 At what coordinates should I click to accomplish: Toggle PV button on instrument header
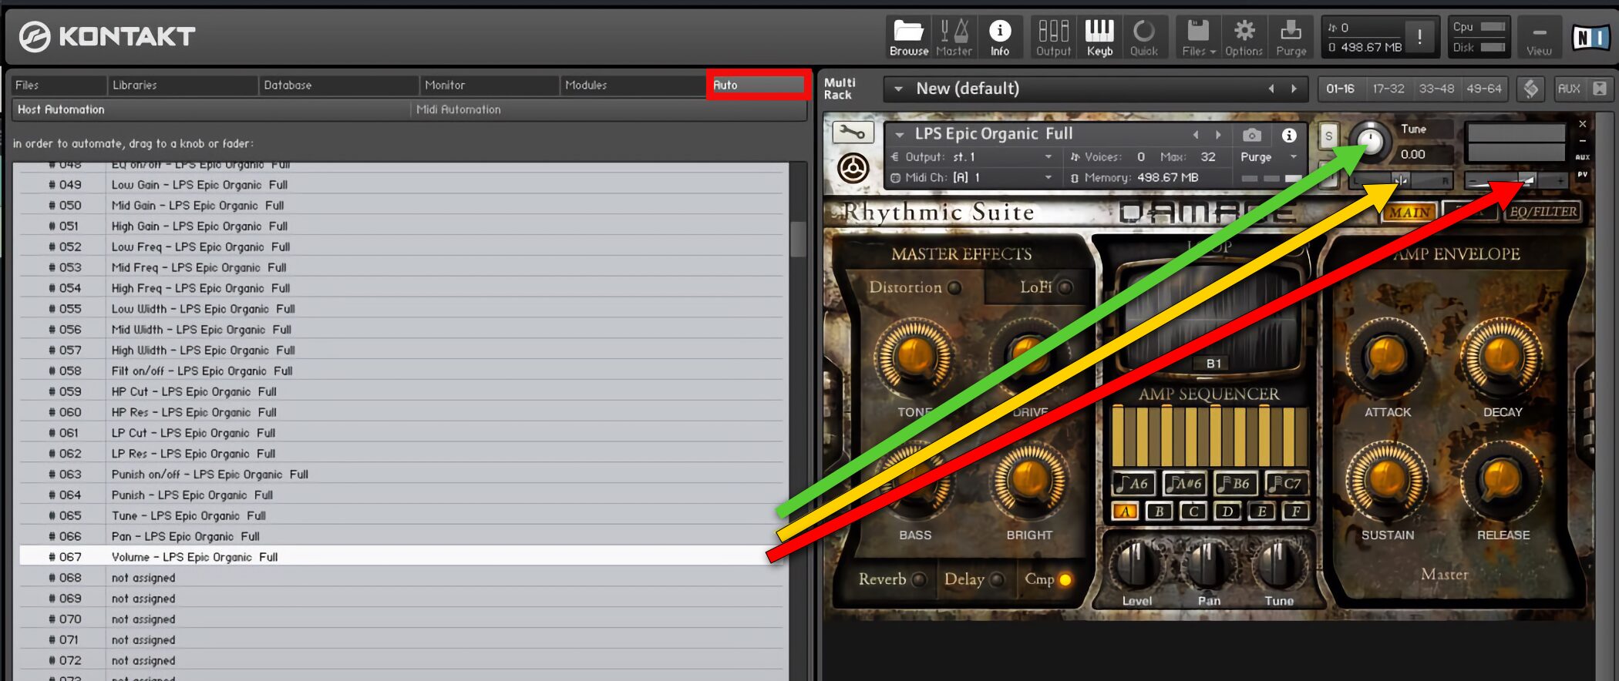click(1582, 175)
